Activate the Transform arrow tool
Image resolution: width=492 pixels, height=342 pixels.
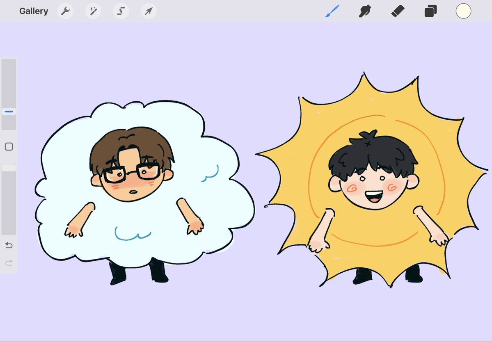[x=149, y=11]
